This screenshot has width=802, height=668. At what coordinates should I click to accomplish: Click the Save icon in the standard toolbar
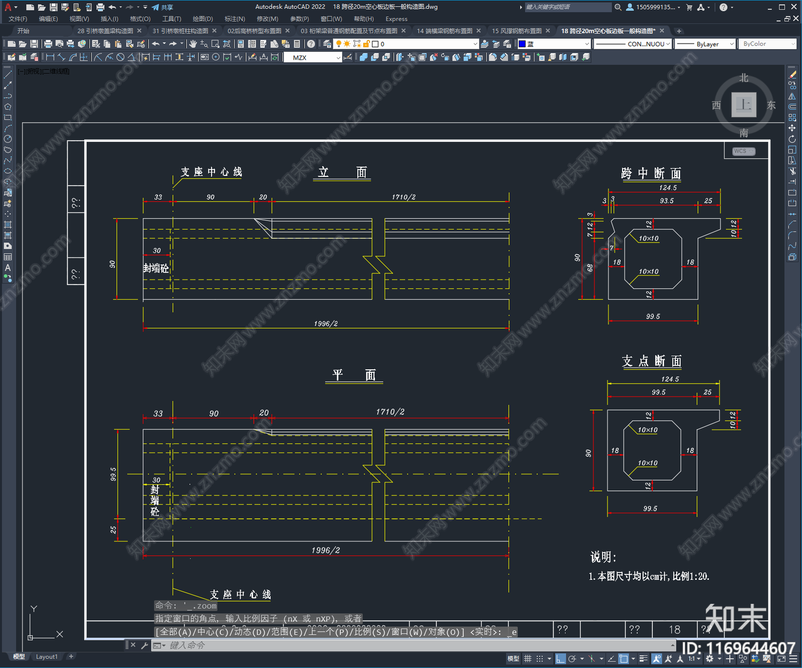coord(34,44)
